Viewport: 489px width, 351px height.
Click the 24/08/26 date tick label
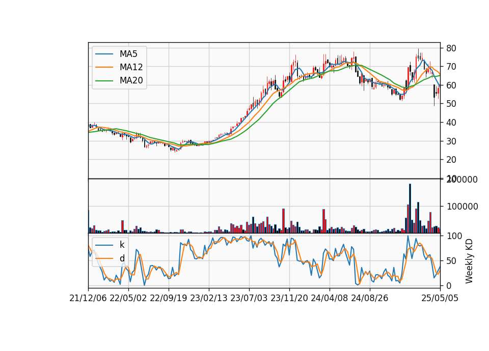pos(370,299)
